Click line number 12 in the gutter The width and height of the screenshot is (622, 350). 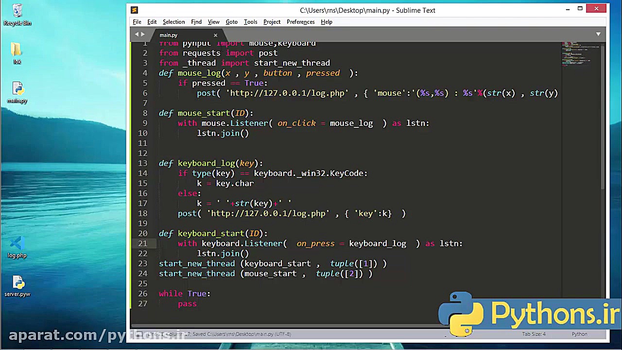click(x=142, y=153)
